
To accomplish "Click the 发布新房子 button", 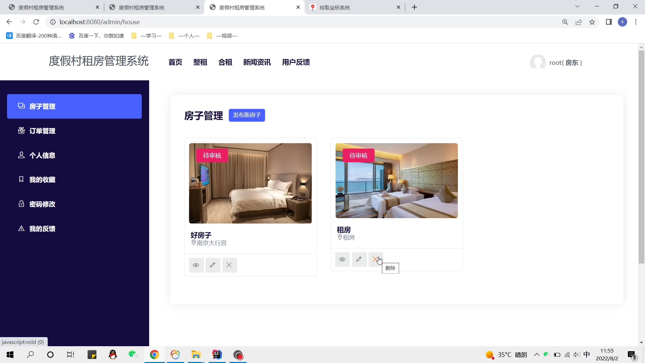I will [247, 115].
